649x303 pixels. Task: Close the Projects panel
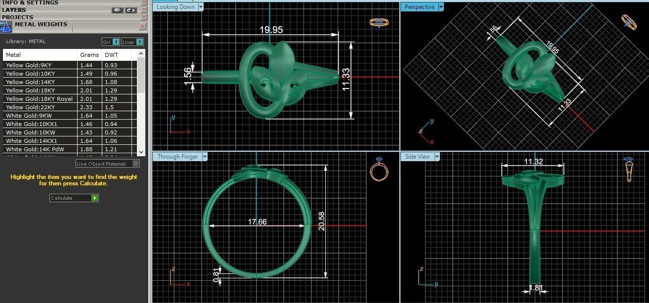pyautogui.click(x=144, y=17)
